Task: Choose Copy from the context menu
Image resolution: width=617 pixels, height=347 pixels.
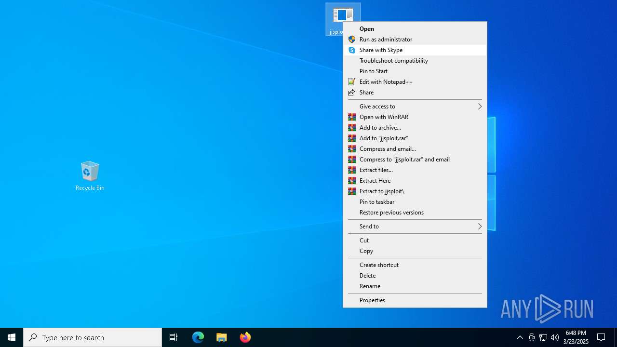Action: point(415,251)
